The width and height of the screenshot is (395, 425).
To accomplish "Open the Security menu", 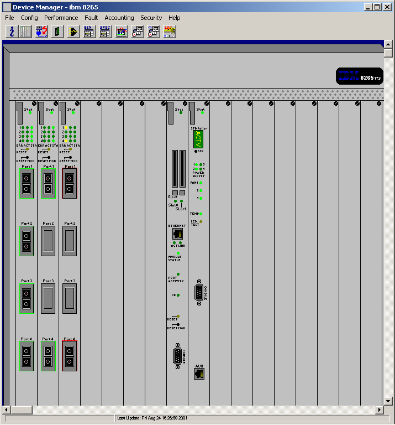I will pos(151,18).
